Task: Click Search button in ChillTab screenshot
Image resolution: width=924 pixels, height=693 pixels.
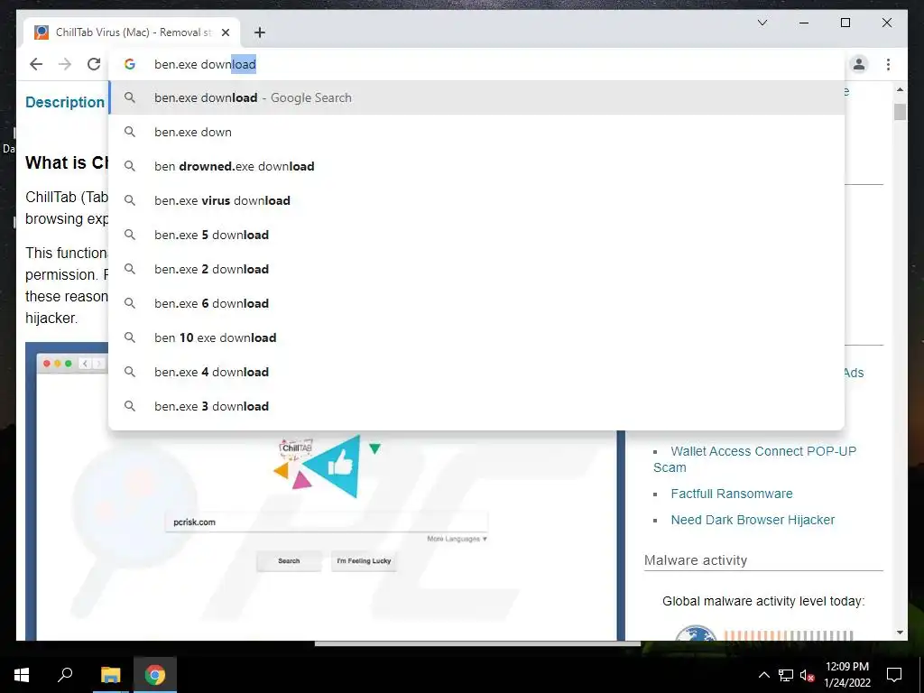Action: 289,561
